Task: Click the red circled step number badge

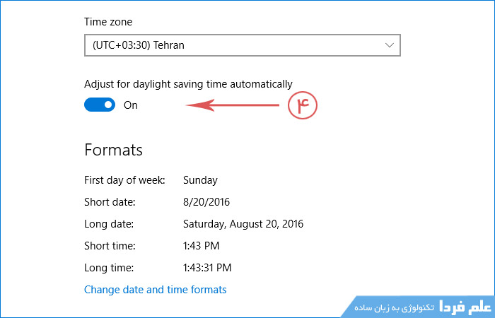Action: tap(303, 105)
